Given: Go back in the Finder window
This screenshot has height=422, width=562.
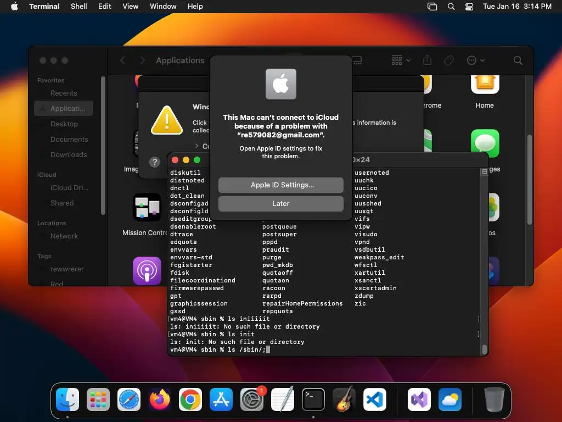Looking at the screenshot, I should (x=122, y=60).
